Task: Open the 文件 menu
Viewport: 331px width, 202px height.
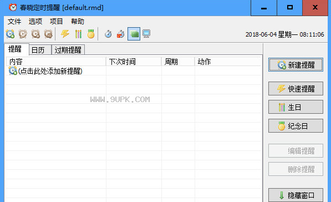Action: (x=14, y=21)
